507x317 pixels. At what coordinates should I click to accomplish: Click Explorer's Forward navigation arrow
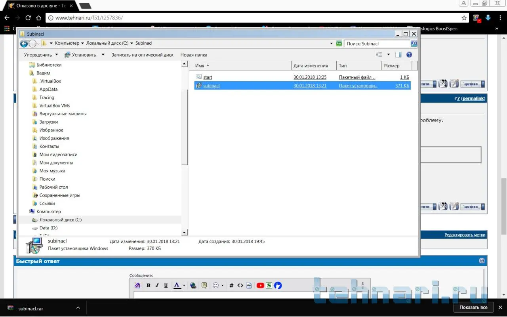click(32, 44)
